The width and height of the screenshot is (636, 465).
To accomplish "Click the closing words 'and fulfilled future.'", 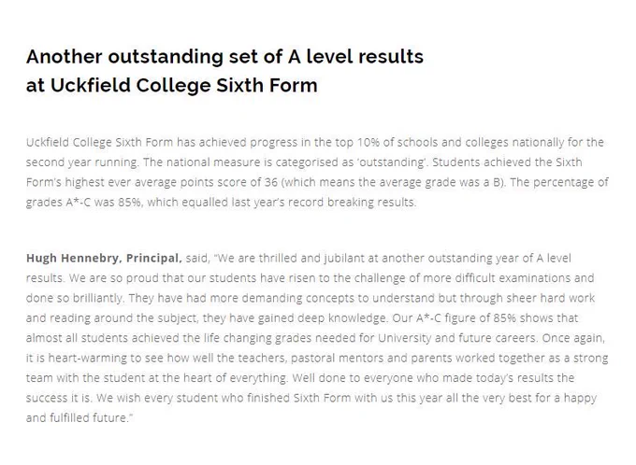I will (79, 417).
